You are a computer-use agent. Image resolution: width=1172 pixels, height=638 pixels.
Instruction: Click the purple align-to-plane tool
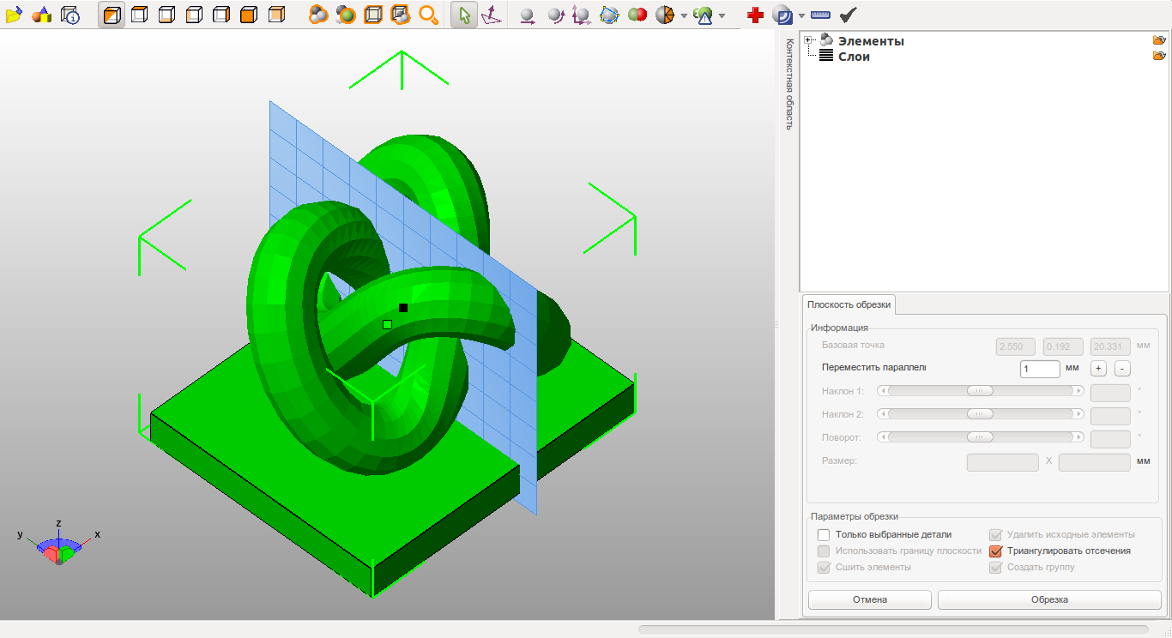[x=492, y=15]
